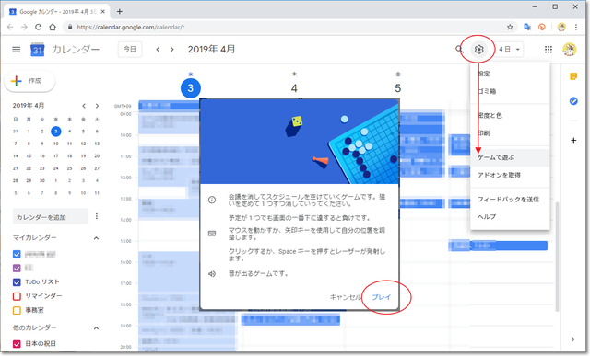Uncheck the 日本の祝日 calendar checkbox
Viewport: 590px width, 356px height.
click(17, 344)
